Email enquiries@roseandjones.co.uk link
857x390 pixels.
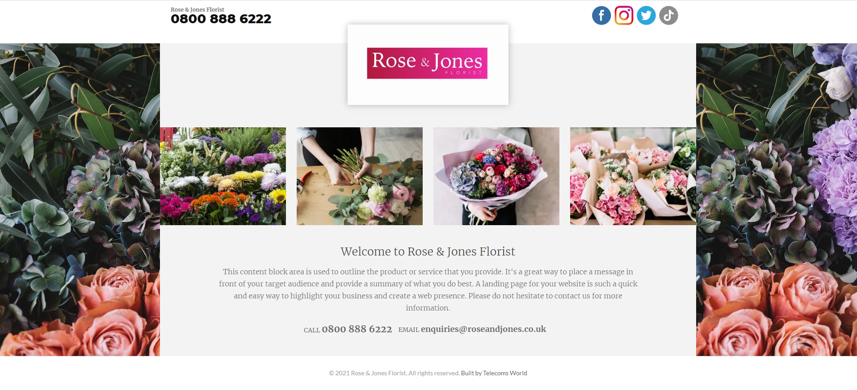(483, 329)
